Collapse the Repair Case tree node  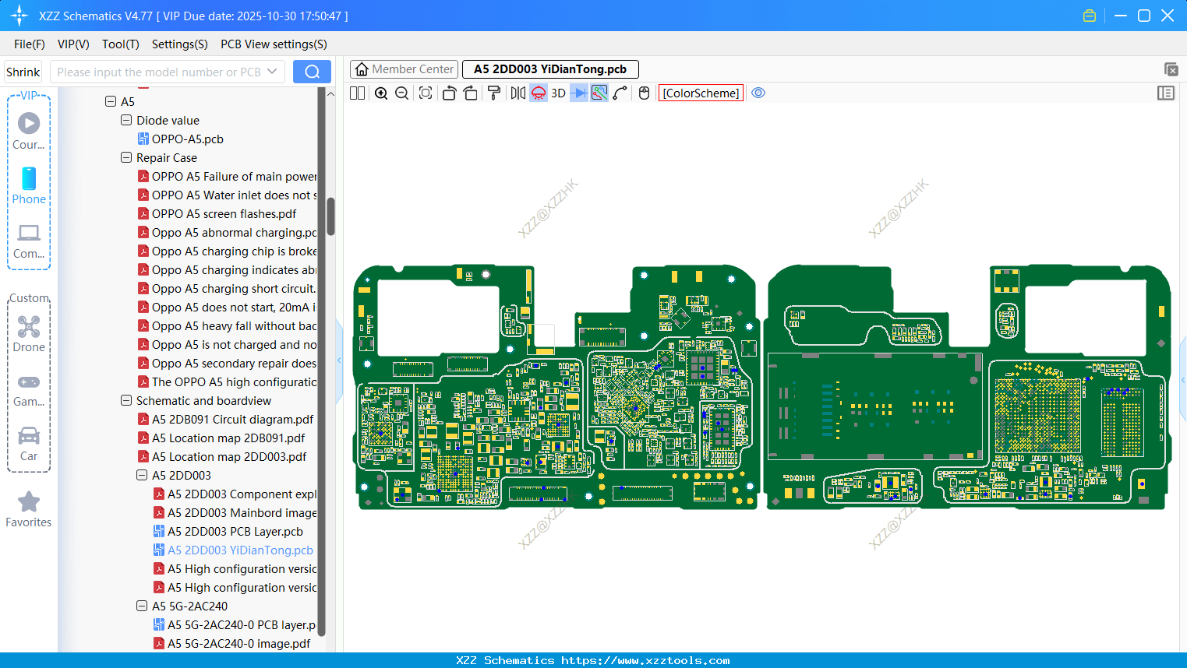pos(126,158)
